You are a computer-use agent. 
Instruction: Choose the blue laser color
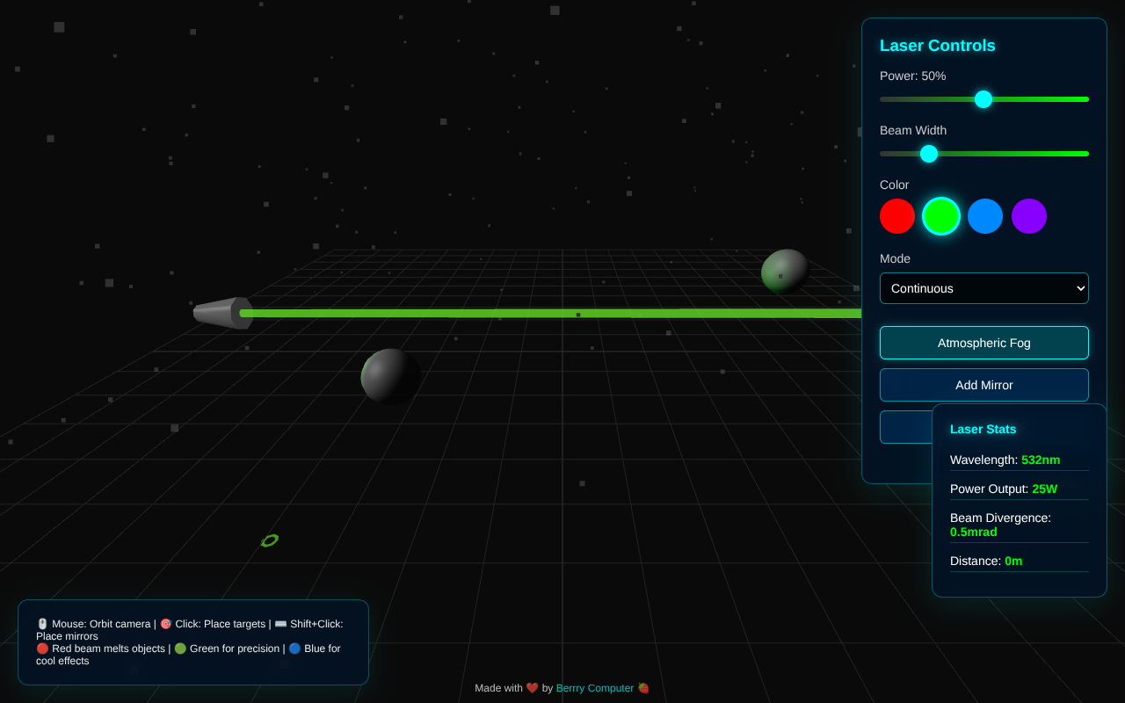pos(985,216)
